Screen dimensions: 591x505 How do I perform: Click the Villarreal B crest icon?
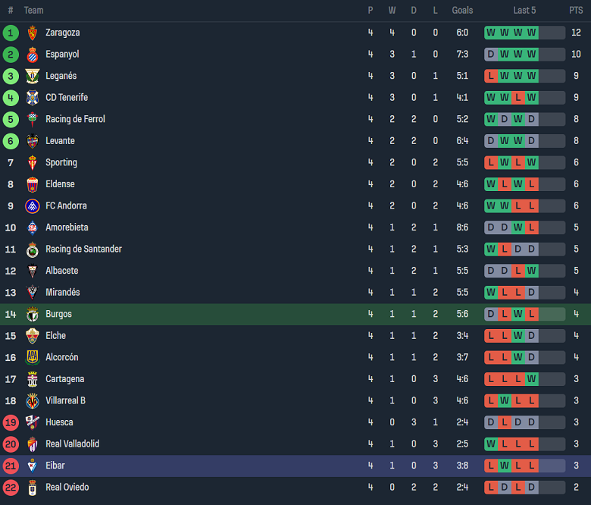point(32,400)
